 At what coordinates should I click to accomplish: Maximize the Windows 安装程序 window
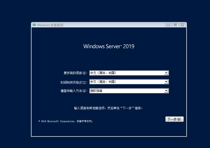(175, 25)
